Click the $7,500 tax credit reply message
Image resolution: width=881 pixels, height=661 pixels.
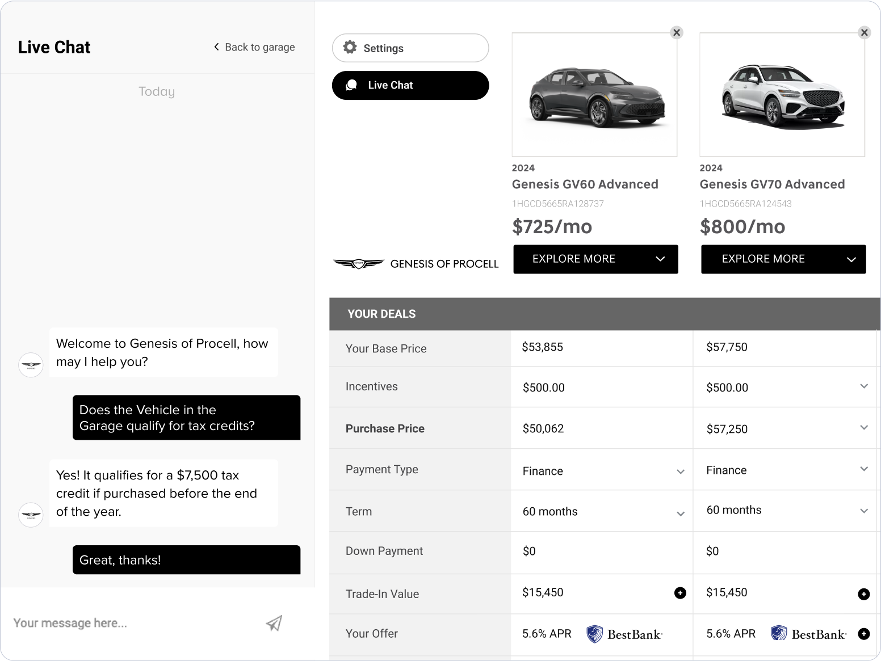click(163, 493)
